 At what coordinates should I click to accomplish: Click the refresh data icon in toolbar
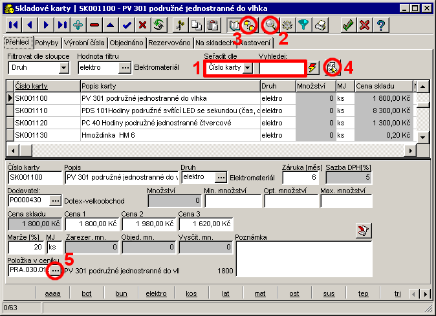(157, 25)
